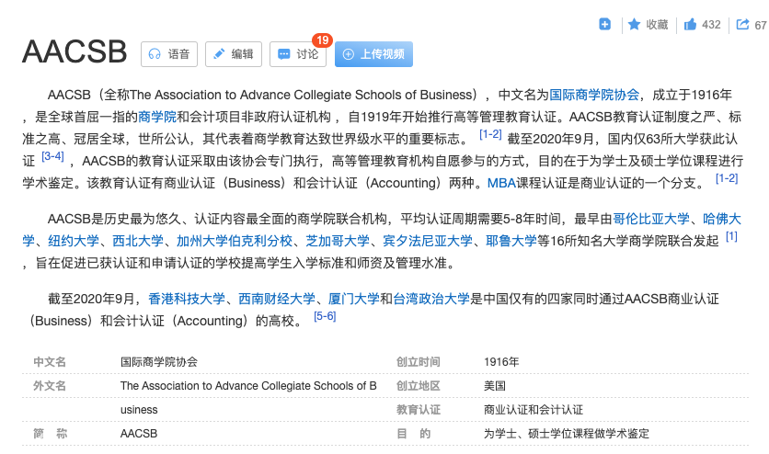
Task: Click the star favorite (收藏) icon
Action: (634, 24)
